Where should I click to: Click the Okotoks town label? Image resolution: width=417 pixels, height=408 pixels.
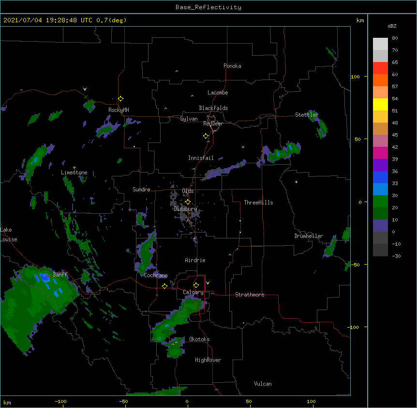[199, 339]
